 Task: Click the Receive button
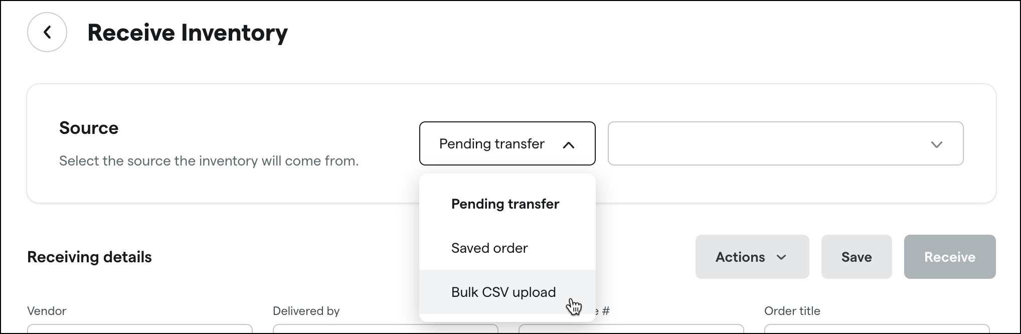[x=949, y=257]
